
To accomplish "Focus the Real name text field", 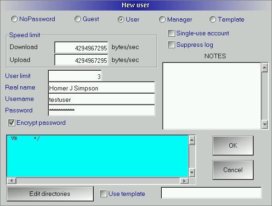I will click(102, 88).
